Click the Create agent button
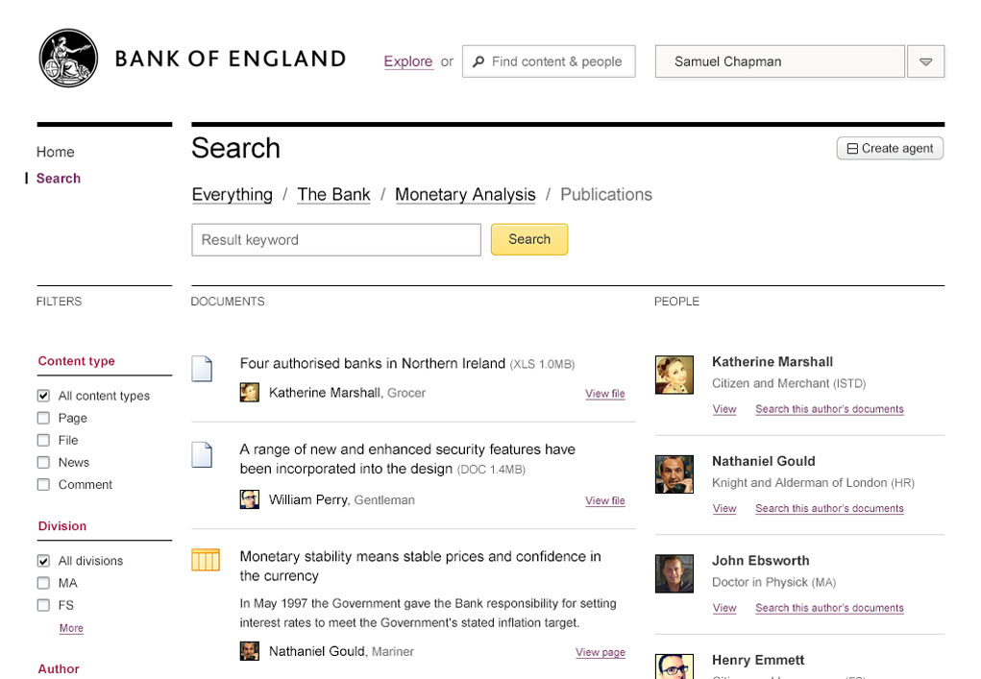This screenshot has width=981, height=679. coord(890,148)
